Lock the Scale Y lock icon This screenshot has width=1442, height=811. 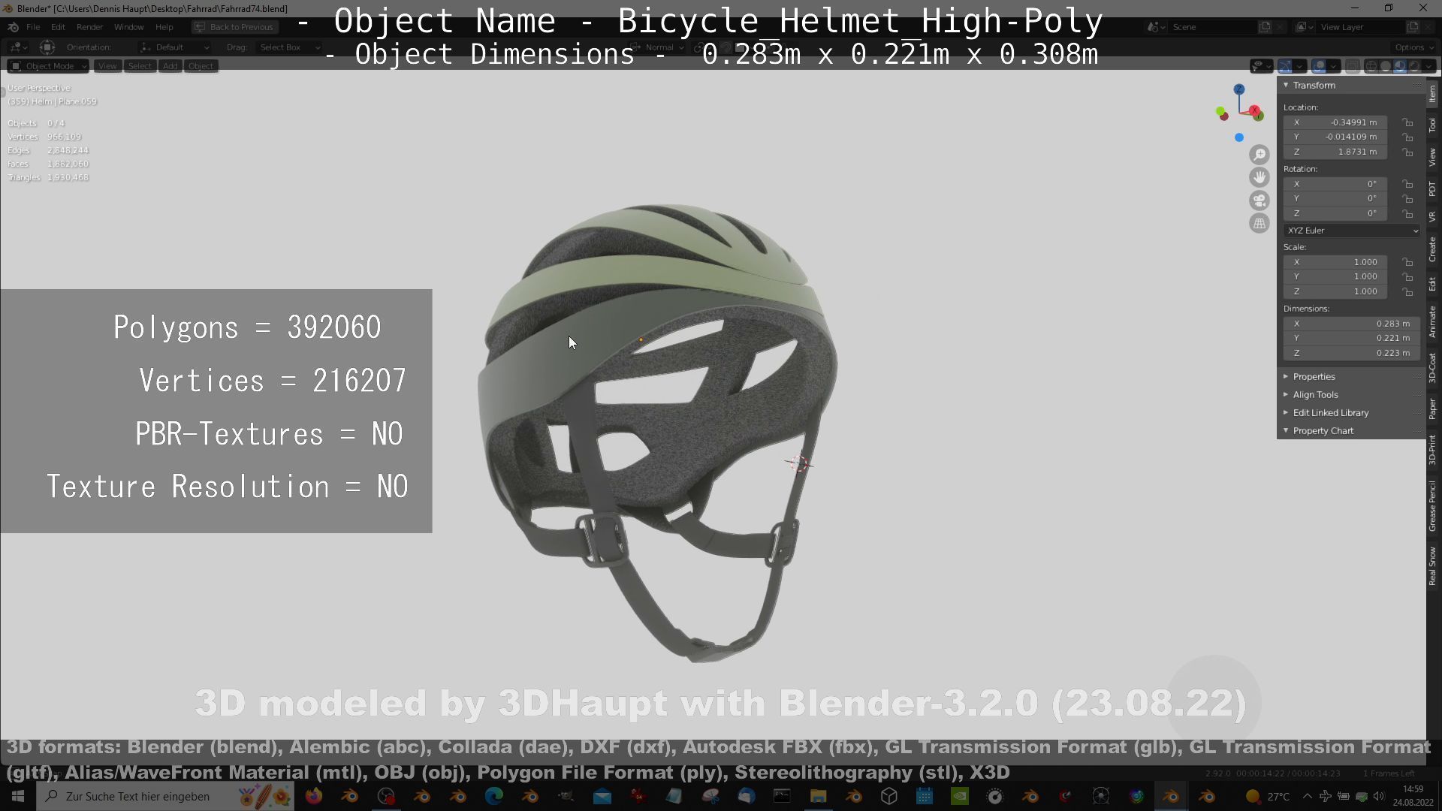click(x=1408, y=276)
